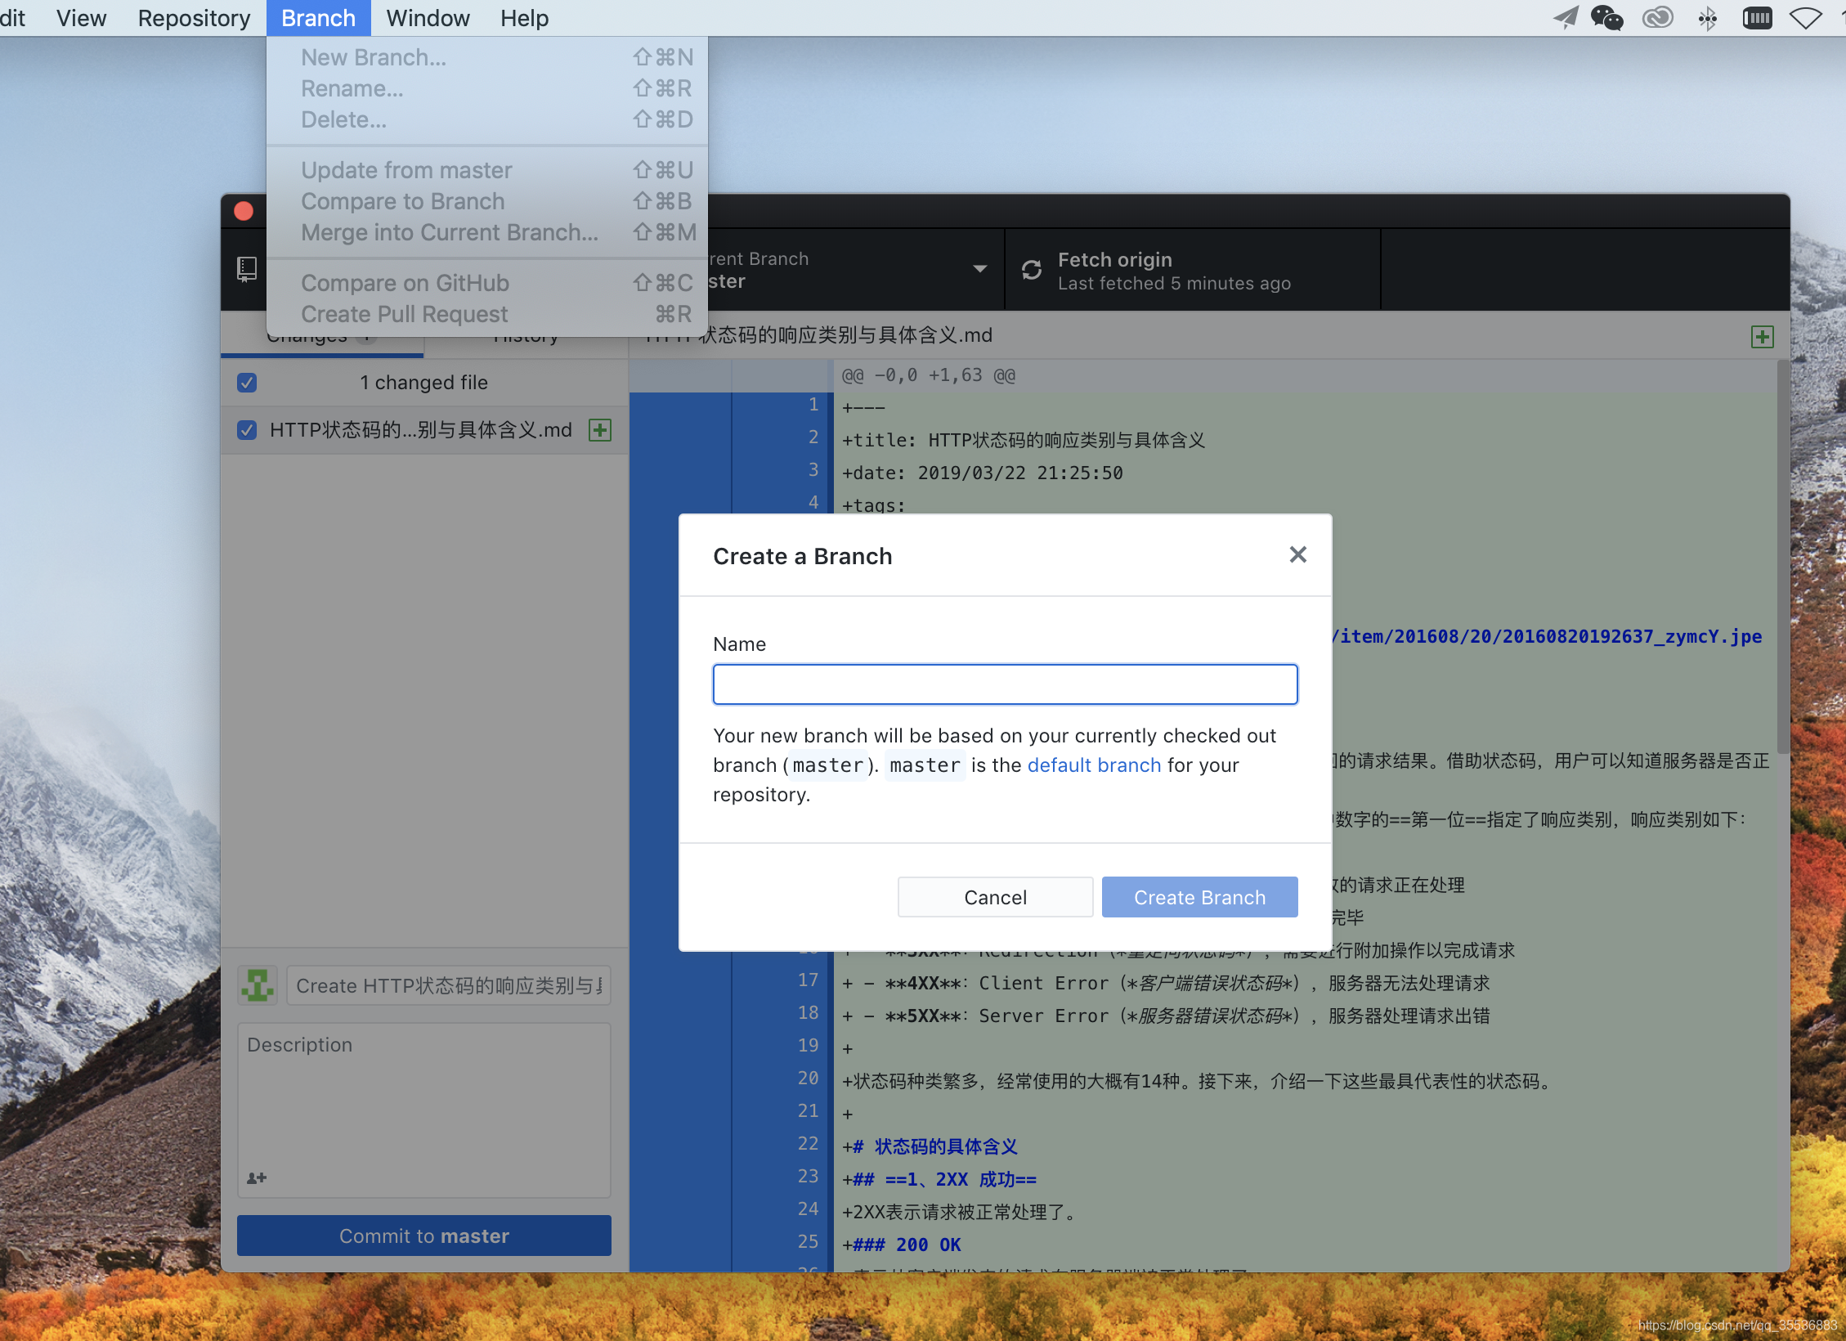Viewport: 1846px width, 1341px height.
Task: Click the Commit to master button
Action: coord(423,1236)
